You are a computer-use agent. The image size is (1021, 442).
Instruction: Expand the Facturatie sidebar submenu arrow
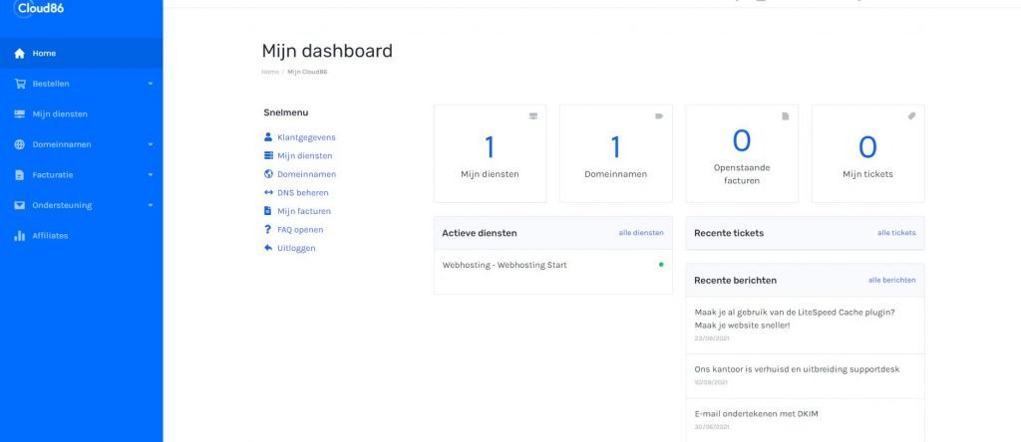coord(151,175)
